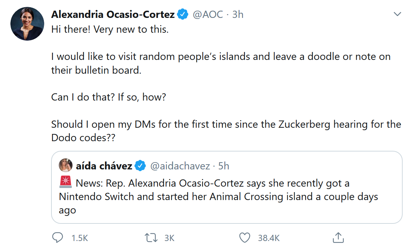Click the reply speech bubble icon

click(57, 238)
